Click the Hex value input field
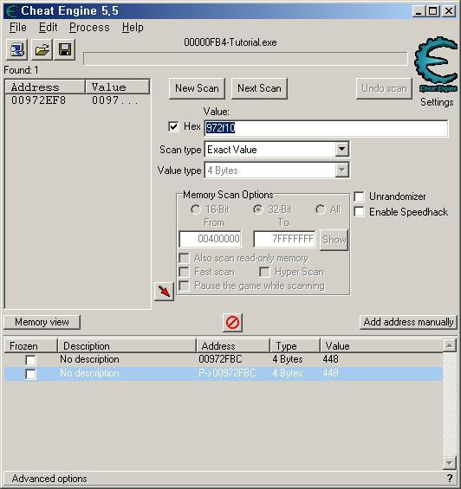The width and height of the screenshot is (461, 489). pyautogui.click(x=326, y=128)
